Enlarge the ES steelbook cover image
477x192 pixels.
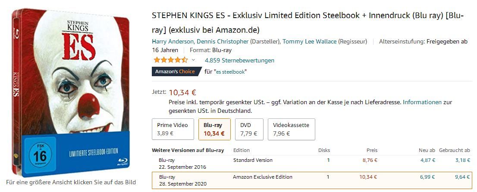[x=72, y=93]
